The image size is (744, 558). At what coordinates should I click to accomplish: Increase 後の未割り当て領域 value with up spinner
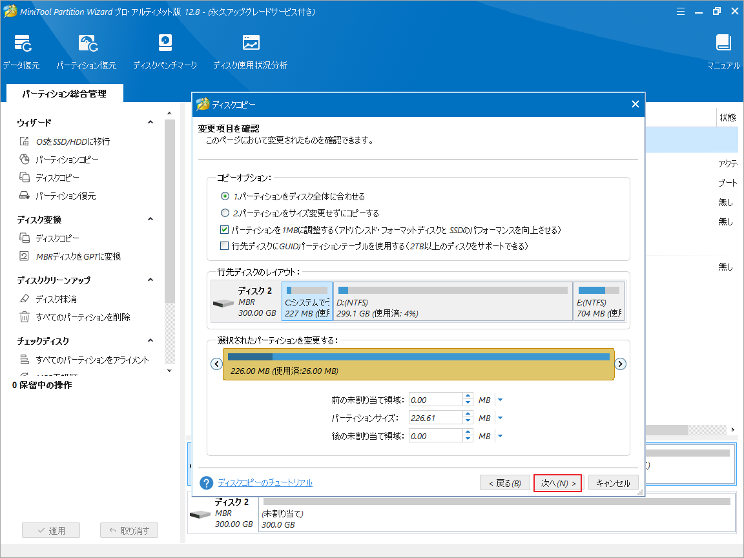tap(468, 432)
